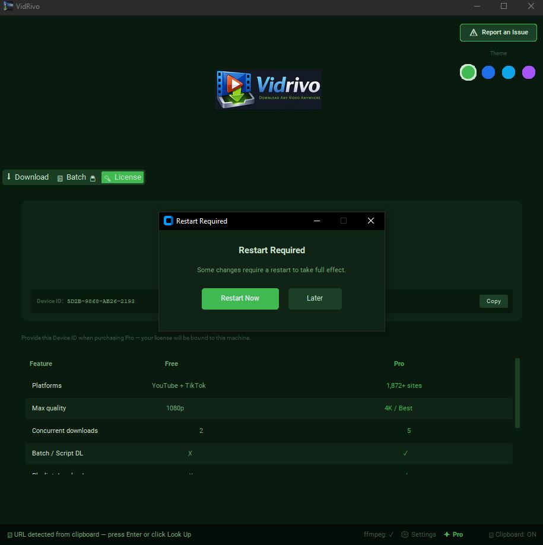Copy the Device ID
The image size is (543, 545).
point(493,301)
